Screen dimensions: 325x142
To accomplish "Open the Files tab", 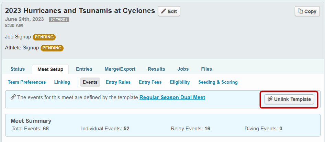I will pyautogui.click(x=206, y=69).
